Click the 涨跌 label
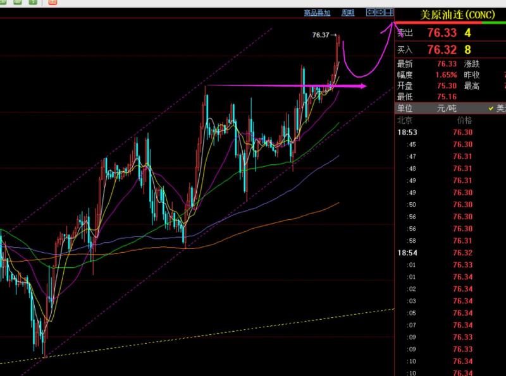The width and height of the screenshot is (506, 376). [472, 64]
